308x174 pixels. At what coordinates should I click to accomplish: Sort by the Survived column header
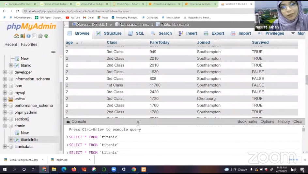coord(260,43)
